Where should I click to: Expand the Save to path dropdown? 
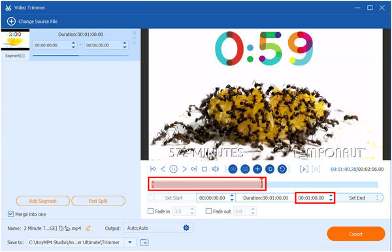130,242
